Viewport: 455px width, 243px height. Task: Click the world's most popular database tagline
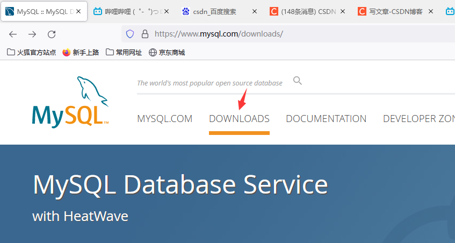click(210, 83)
